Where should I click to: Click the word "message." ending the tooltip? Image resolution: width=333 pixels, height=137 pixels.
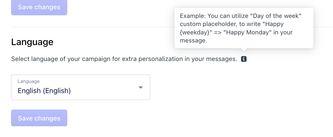click(x=193, y=41)
